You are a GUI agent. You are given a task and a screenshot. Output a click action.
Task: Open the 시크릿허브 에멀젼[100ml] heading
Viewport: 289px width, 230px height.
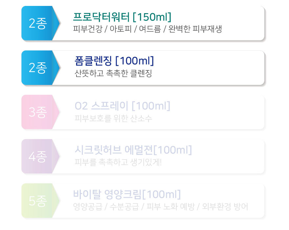click(133, 150)
